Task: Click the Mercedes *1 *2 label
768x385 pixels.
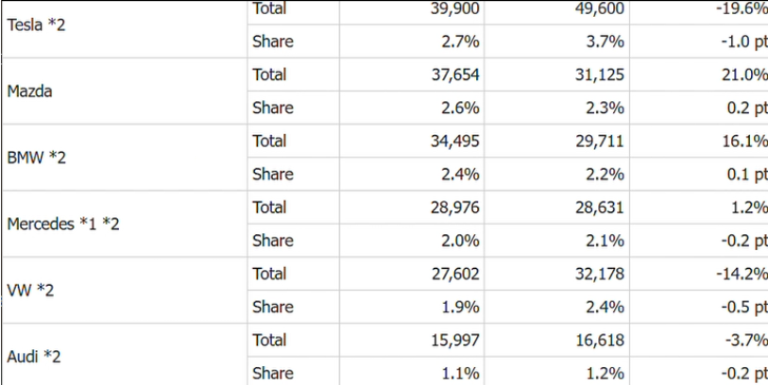Action: click(63, 224)
